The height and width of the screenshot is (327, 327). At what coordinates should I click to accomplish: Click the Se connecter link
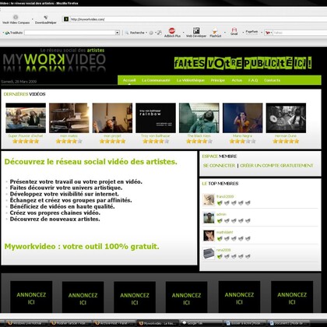219,165
